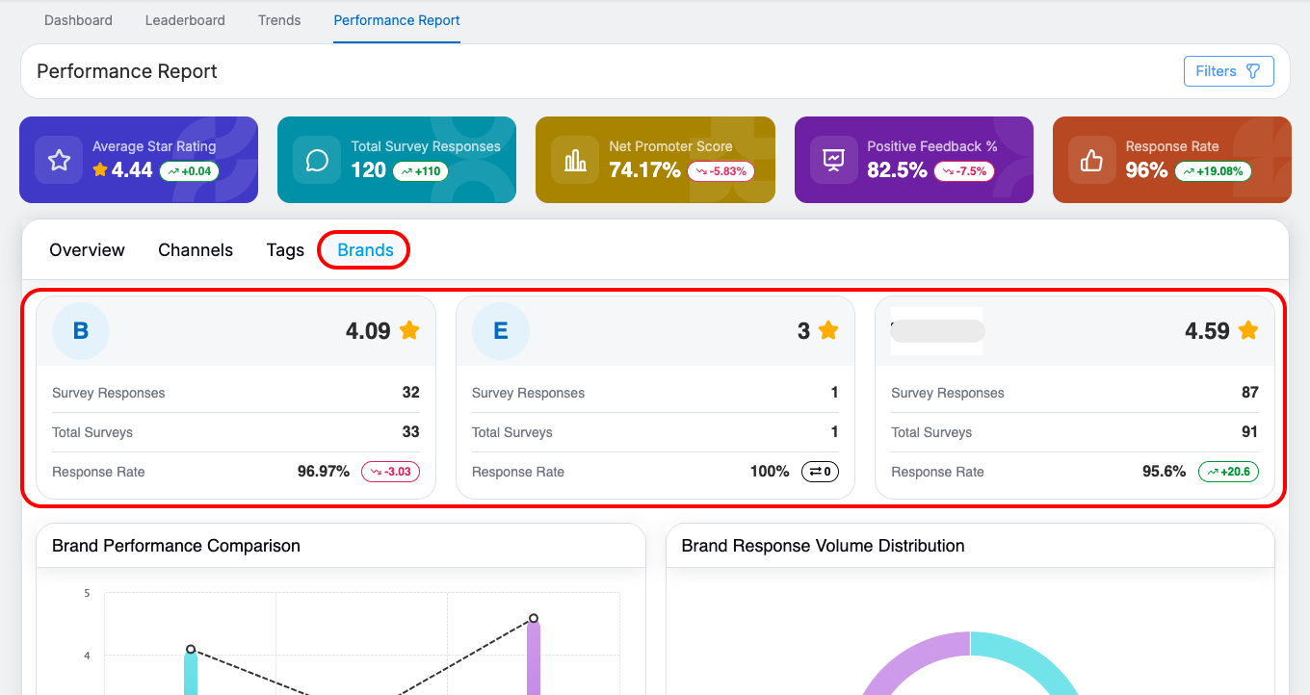Screen dimensions: 1310x695
Task: Click the bar chart icon in Net Promoter Score
Action: point(575,160)
